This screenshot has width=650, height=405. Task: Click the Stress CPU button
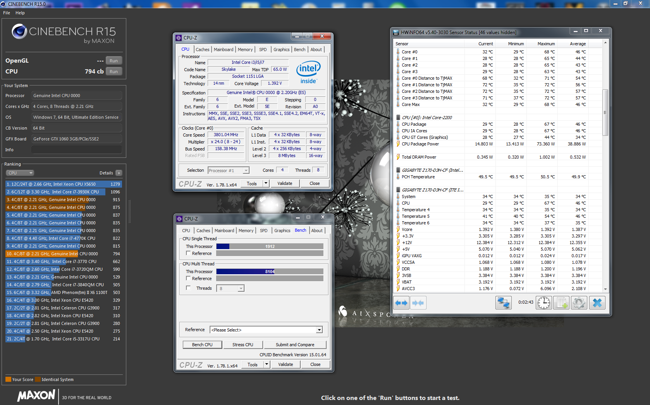tap(243, 345)
